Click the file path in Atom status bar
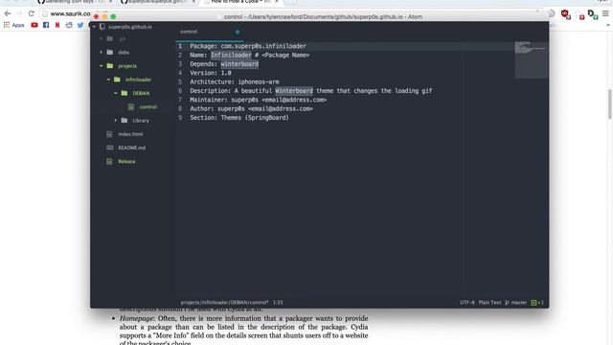Viewport: 613px width, 345px height. tap(224, 303)
